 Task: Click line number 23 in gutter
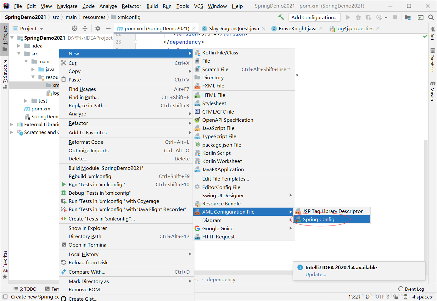(118, 42)
